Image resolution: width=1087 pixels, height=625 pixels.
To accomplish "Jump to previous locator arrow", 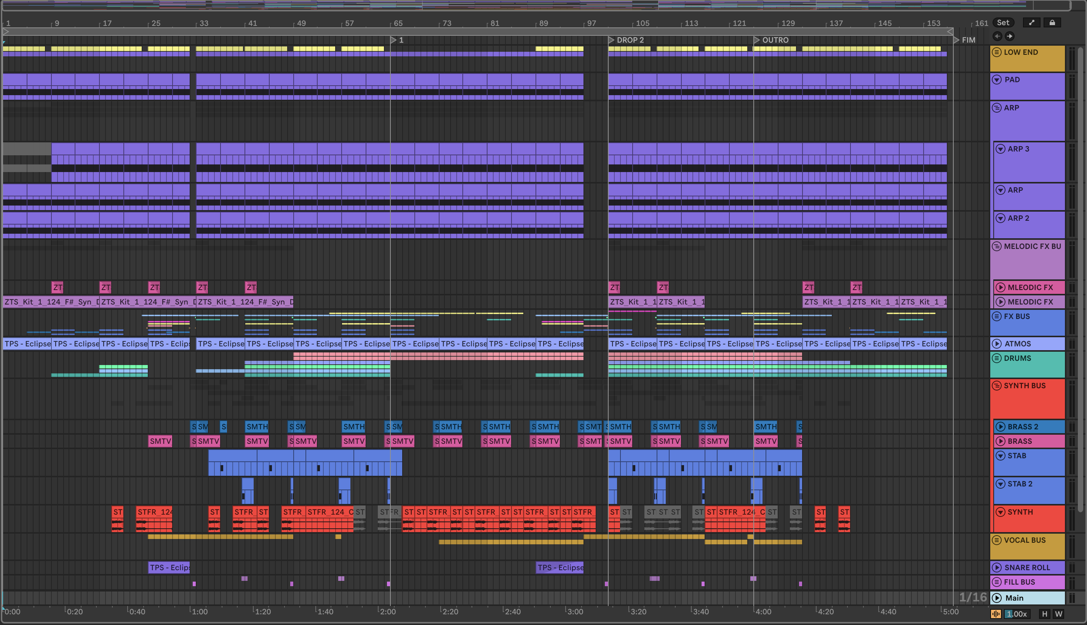I will click(997, 36).
